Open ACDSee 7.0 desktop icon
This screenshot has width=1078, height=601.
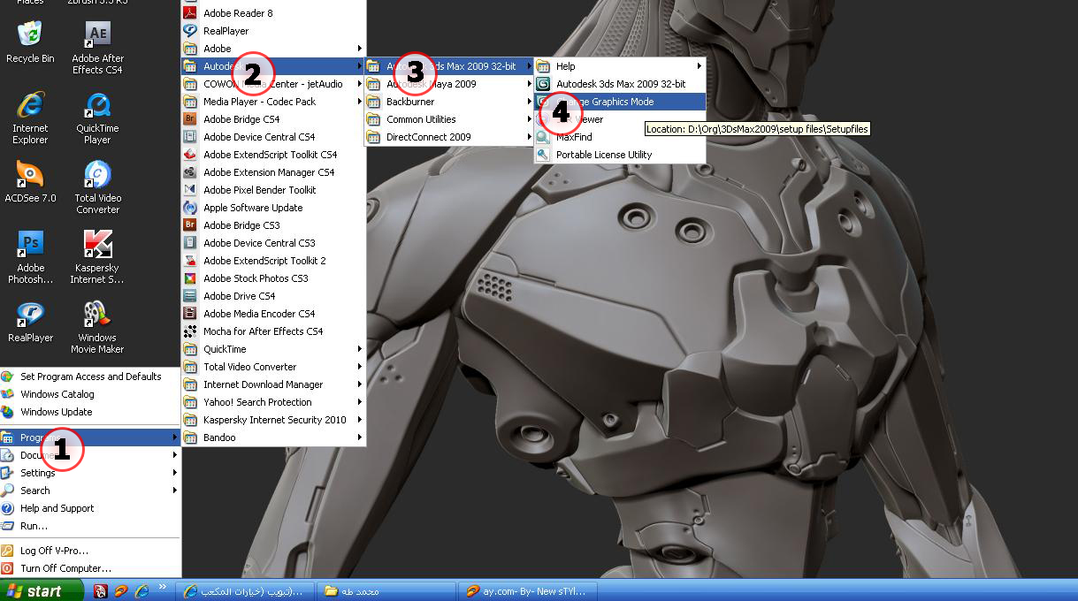[x=30, y=181]
